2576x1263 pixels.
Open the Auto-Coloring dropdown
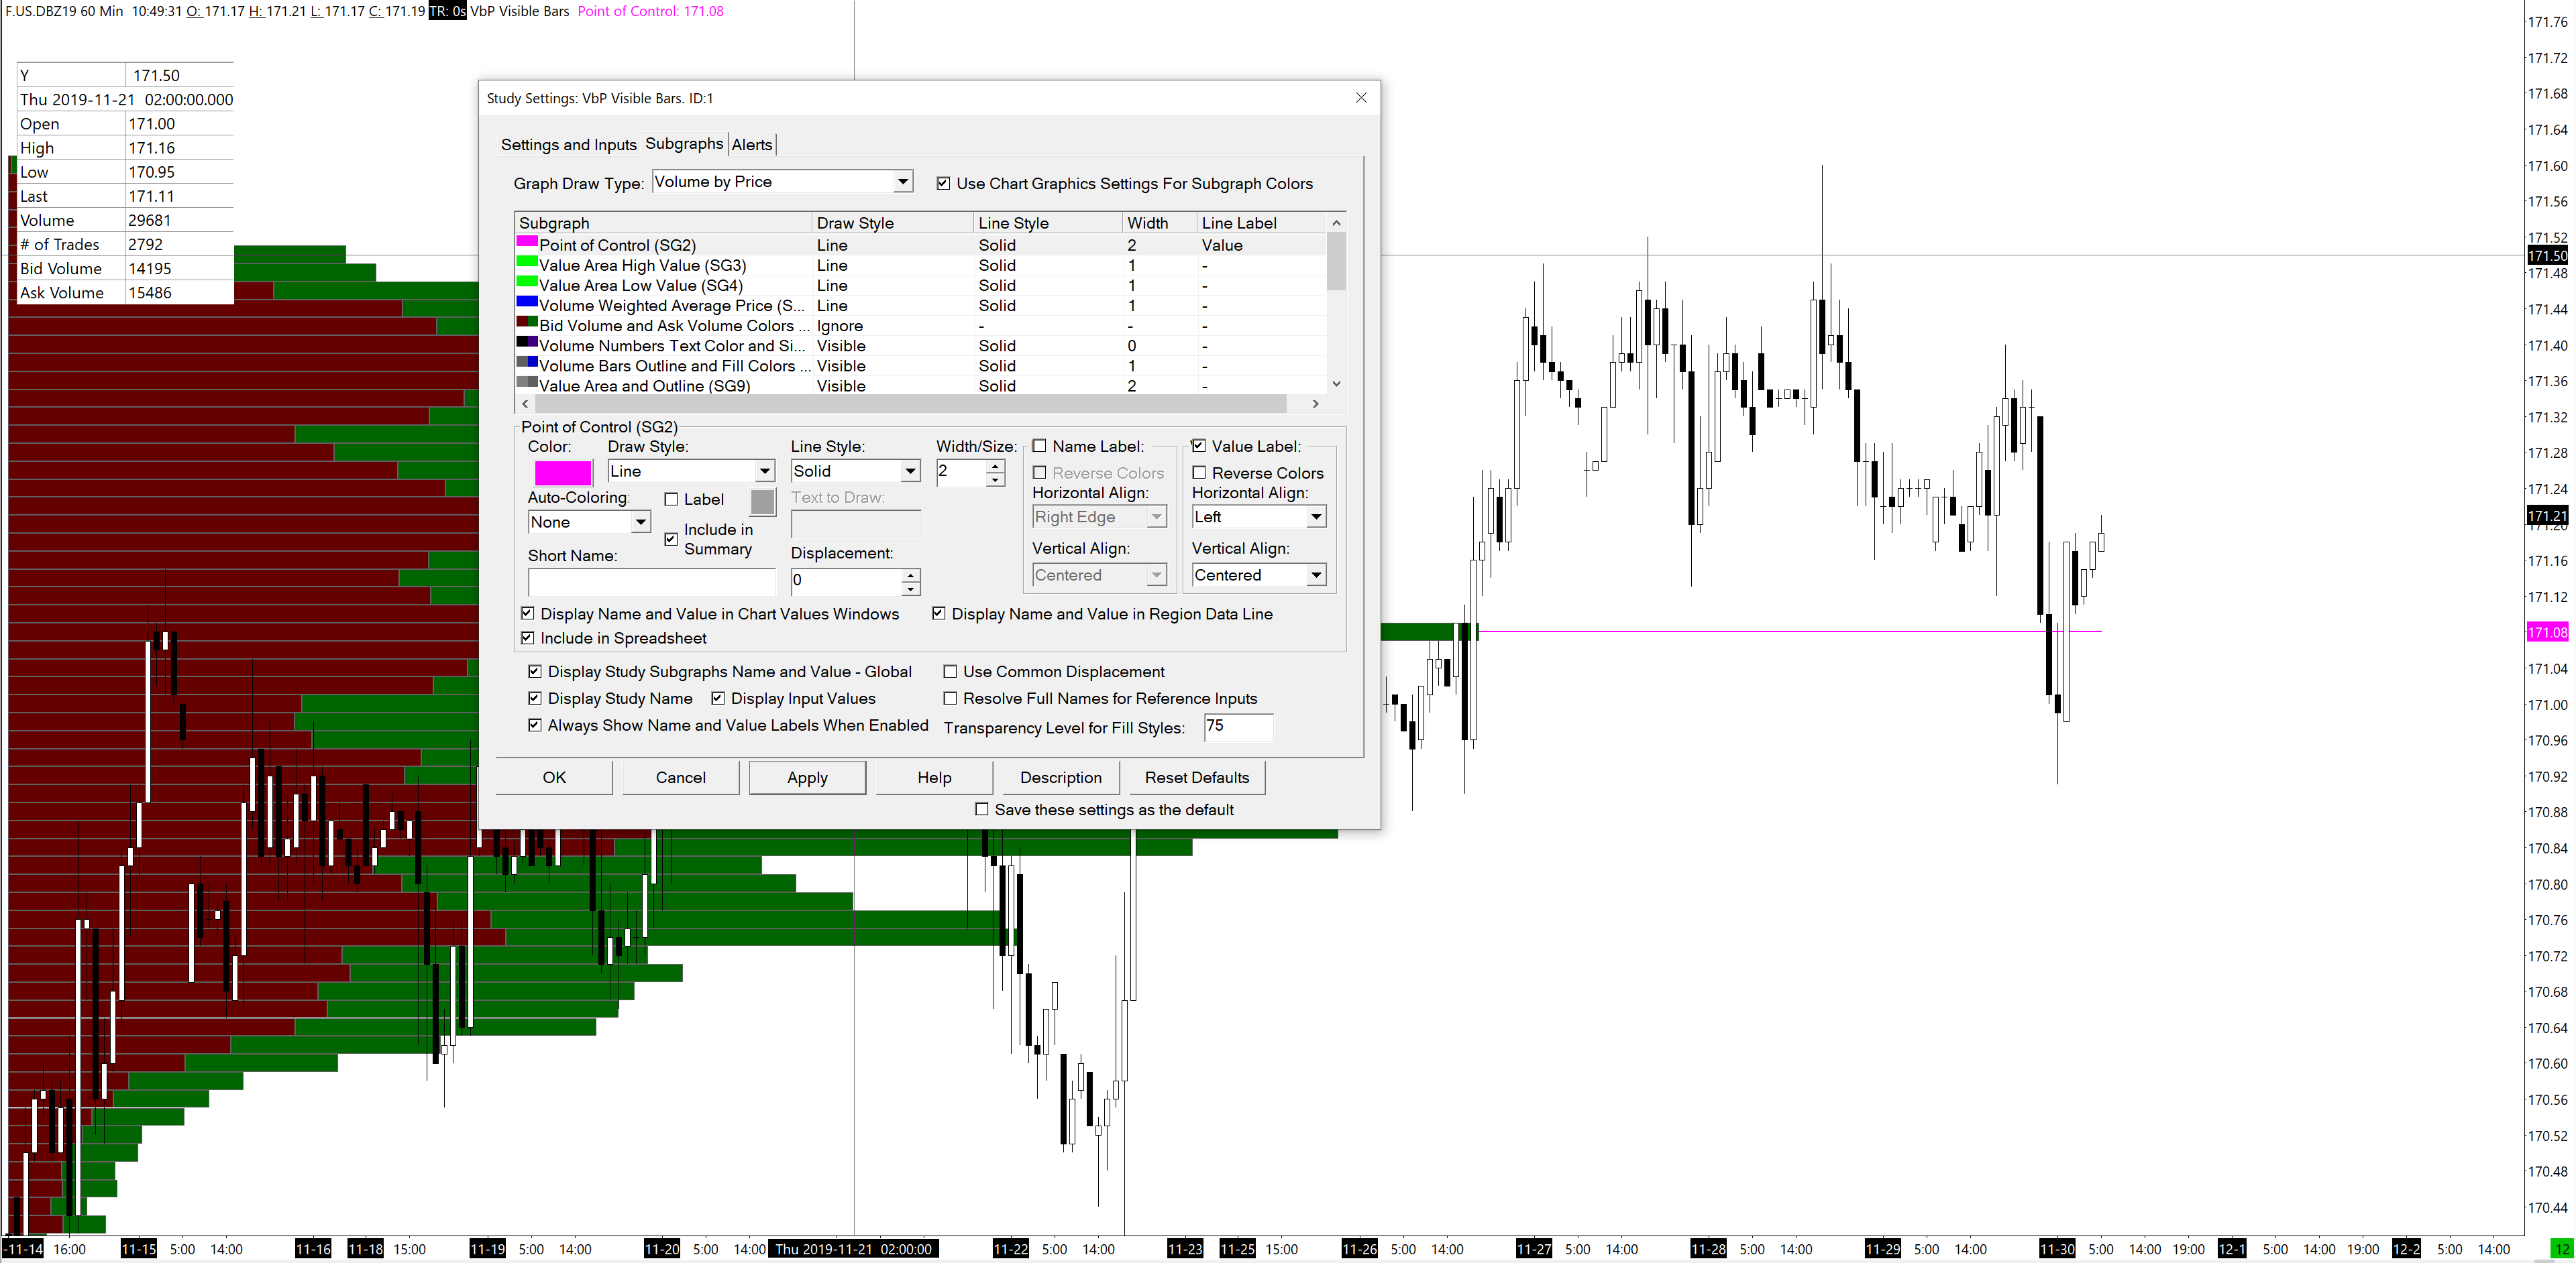click(640, 523)
